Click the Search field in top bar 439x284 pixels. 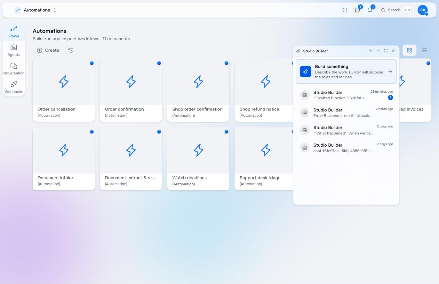point(396,10)
